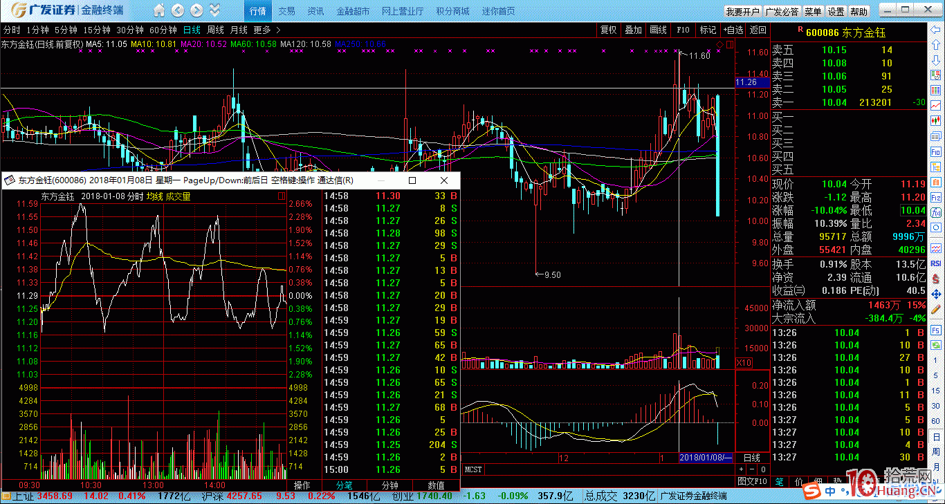Open the 金融超市 tab
The image size is (945, 504).
tap(353, 11)
